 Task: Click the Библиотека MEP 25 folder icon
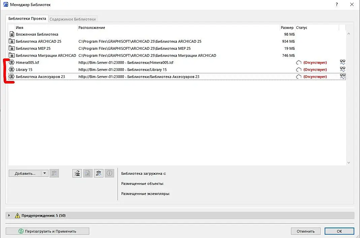pyautogui.click(x=12, y=48)
